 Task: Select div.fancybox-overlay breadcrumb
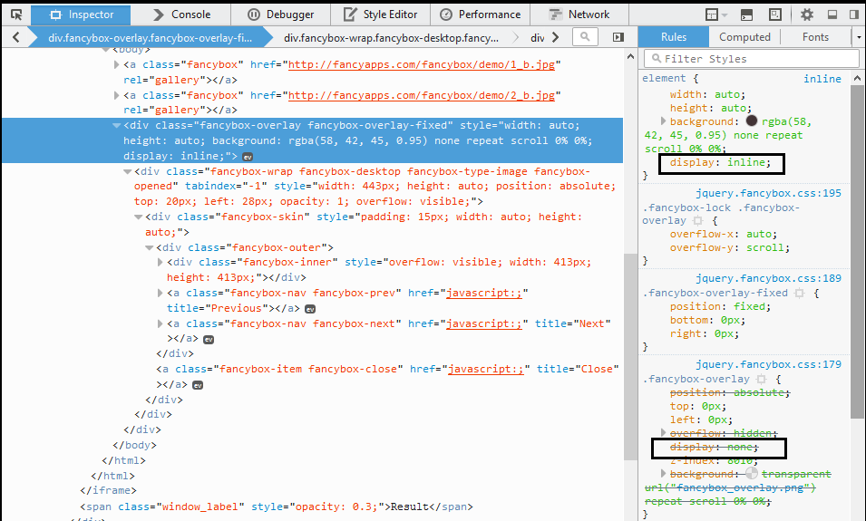151,37
